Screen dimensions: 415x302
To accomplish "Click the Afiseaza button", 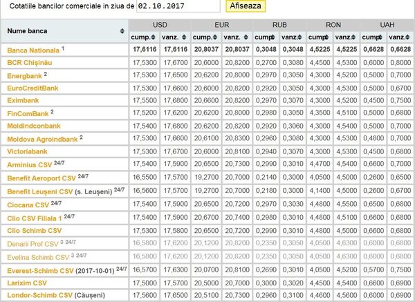I will (246, 6).
